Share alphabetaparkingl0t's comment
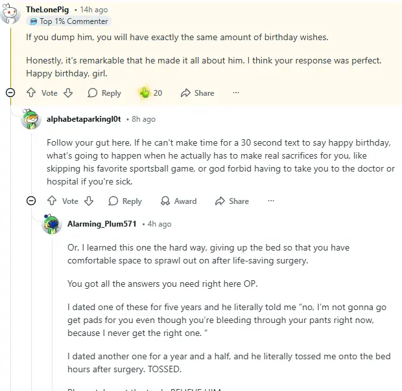The image size is (402, 391). [x=232, y=201]
